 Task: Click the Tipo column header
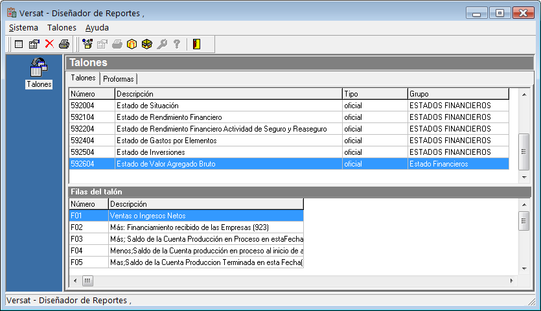(375, 94)
